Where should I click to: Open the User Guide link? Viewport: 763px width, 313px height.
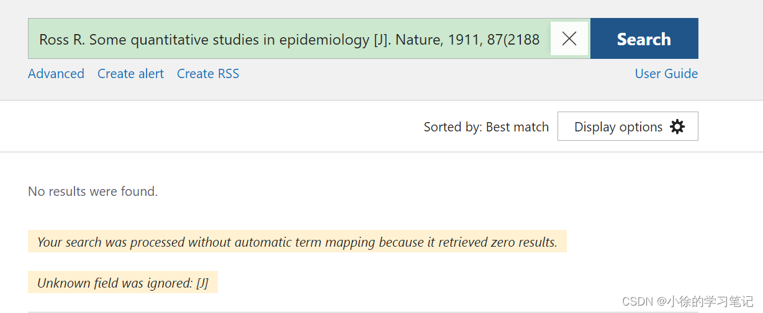coord(666,74)
